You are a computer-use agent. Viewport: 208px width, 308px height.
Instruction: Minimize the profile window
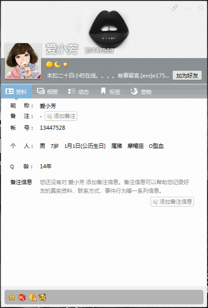pyautogui.click(x=188, y=8)
